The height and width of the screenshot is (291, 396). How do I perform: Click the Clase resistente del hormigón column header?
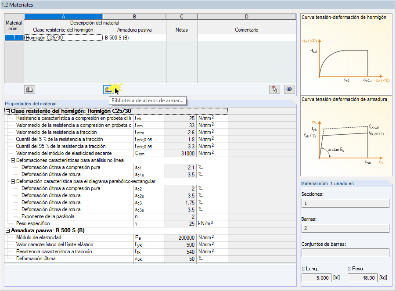point(63,30)
